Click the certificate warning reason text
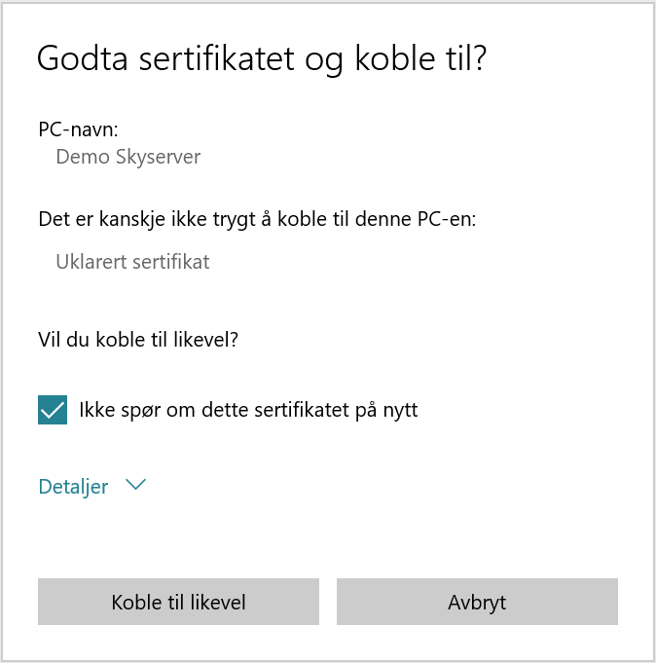This screenshot has height=663, width=656. (x=132, y=262)
